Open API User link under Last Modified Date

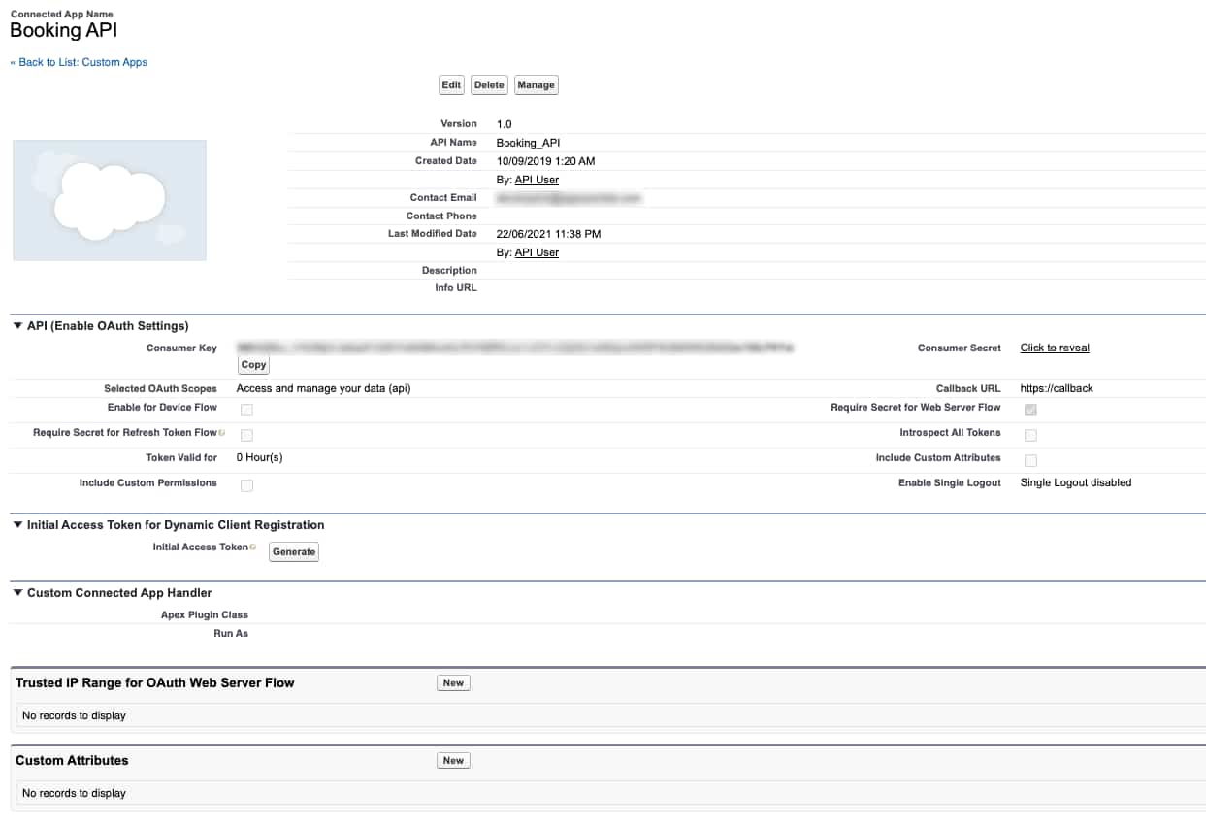tap(537, 252)
